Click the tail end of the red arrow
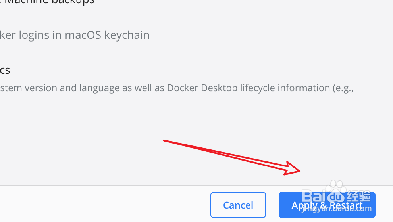The height and width of the screenshot is (222, 393). pos(164,140)
